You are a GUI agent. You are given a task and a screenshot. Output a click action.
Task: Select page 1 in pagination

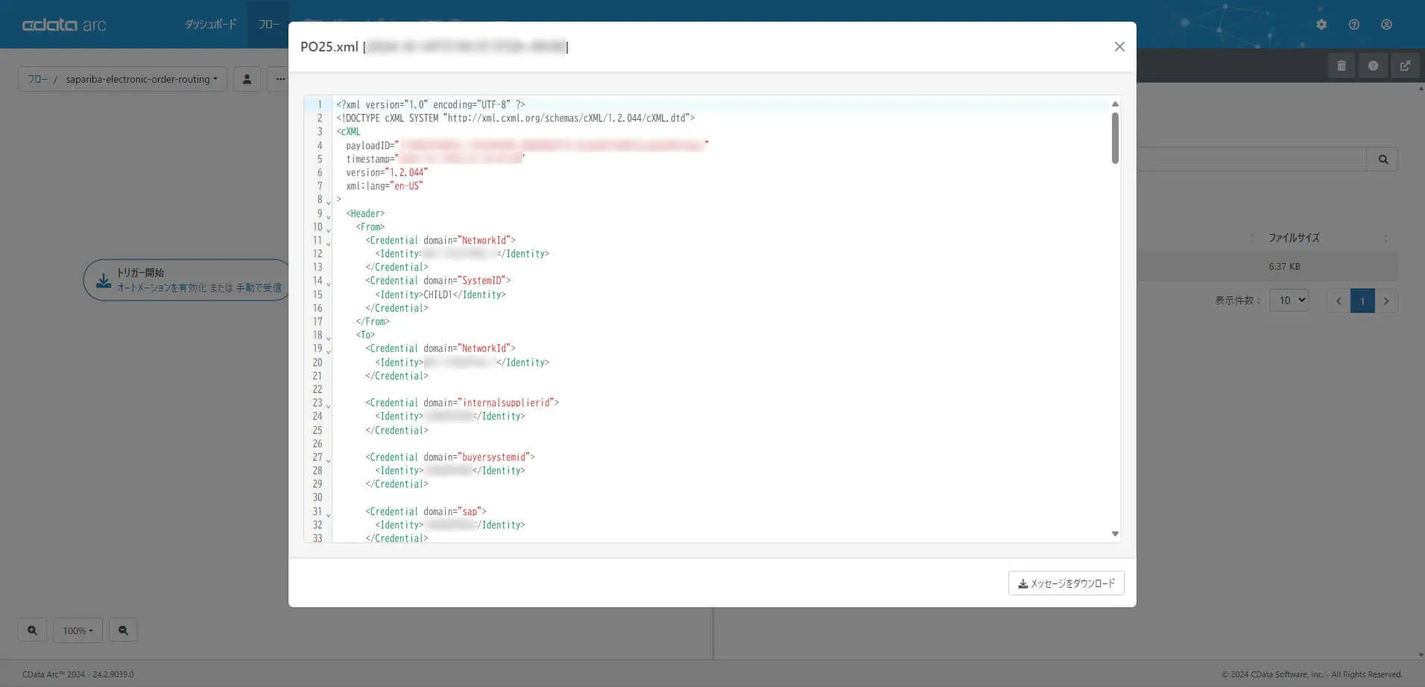click(x=1362, y=301)
